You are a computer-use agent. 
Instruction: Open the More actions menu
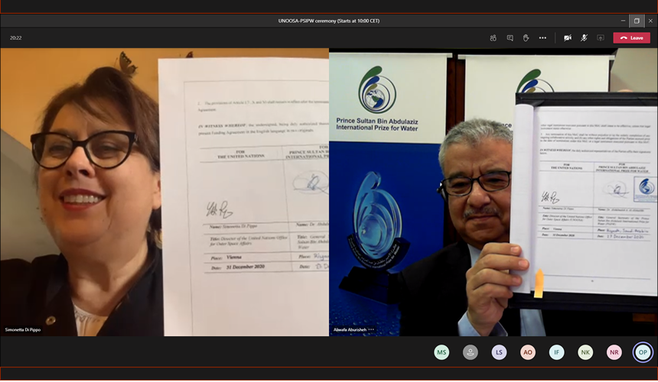542,38
